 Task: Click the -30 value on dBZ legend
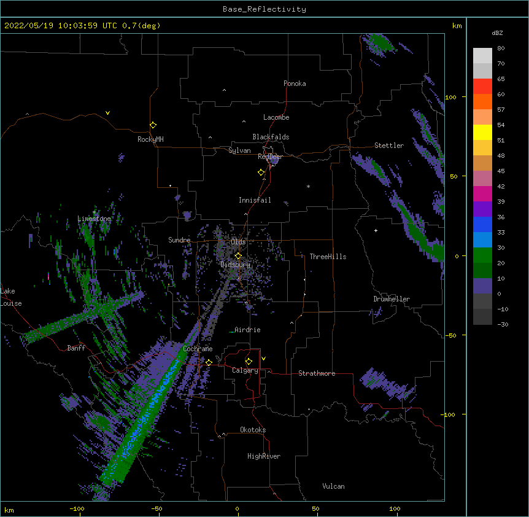(503, 324)
